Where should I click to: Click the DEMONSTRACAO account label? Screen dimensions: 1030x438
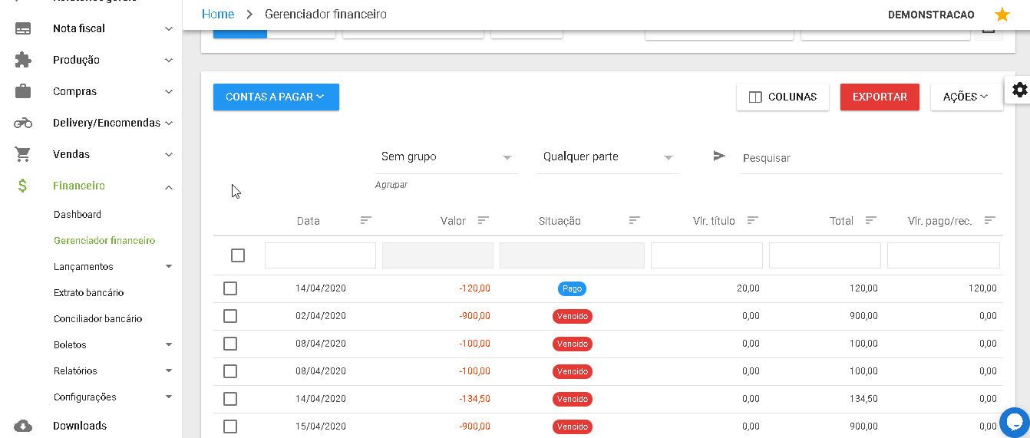(x=931, y=15)
